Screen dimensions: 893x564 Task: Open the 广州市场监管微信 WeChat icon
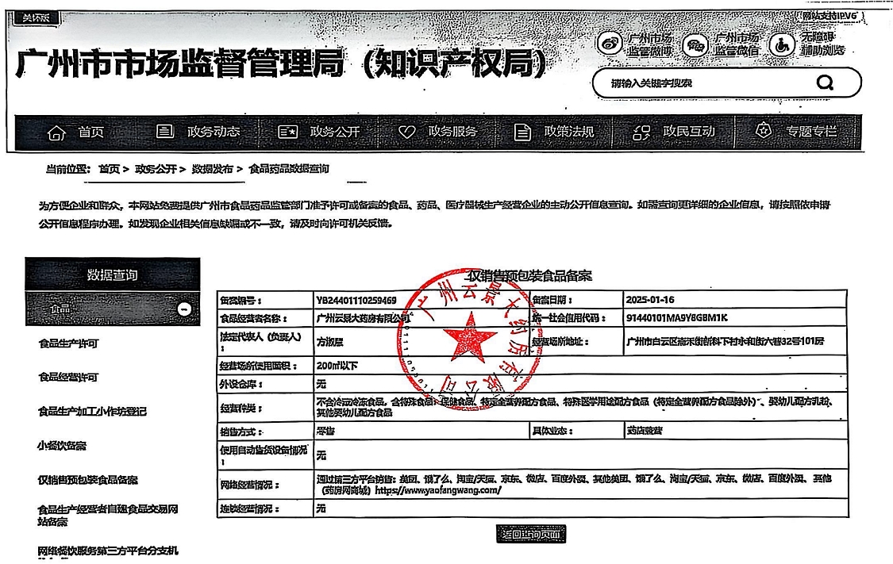(x=695, y=45)
